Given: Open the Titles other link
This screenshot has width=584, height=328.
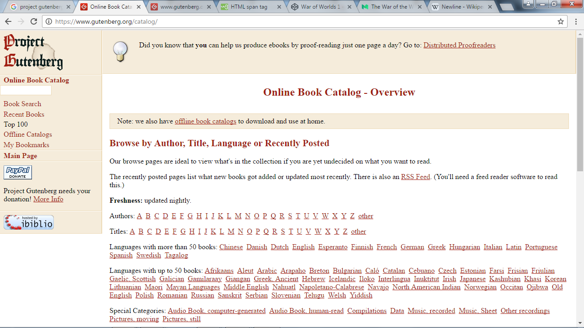Looking at the screenshot, I should tap(358, 231).
